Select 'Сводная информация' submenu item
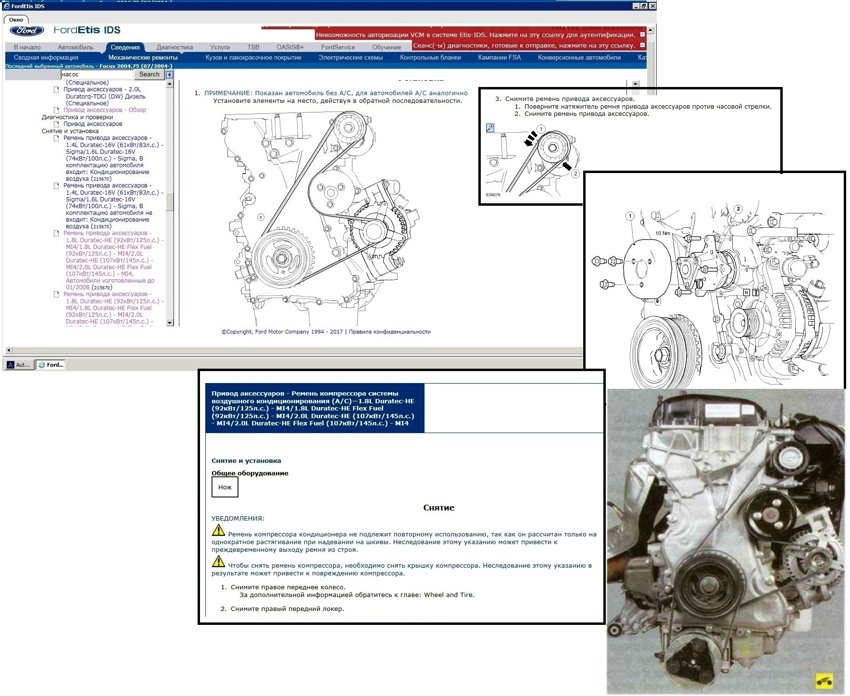Image resolution: width=850 pixels, height=696 pixels. tap(46, 57)
